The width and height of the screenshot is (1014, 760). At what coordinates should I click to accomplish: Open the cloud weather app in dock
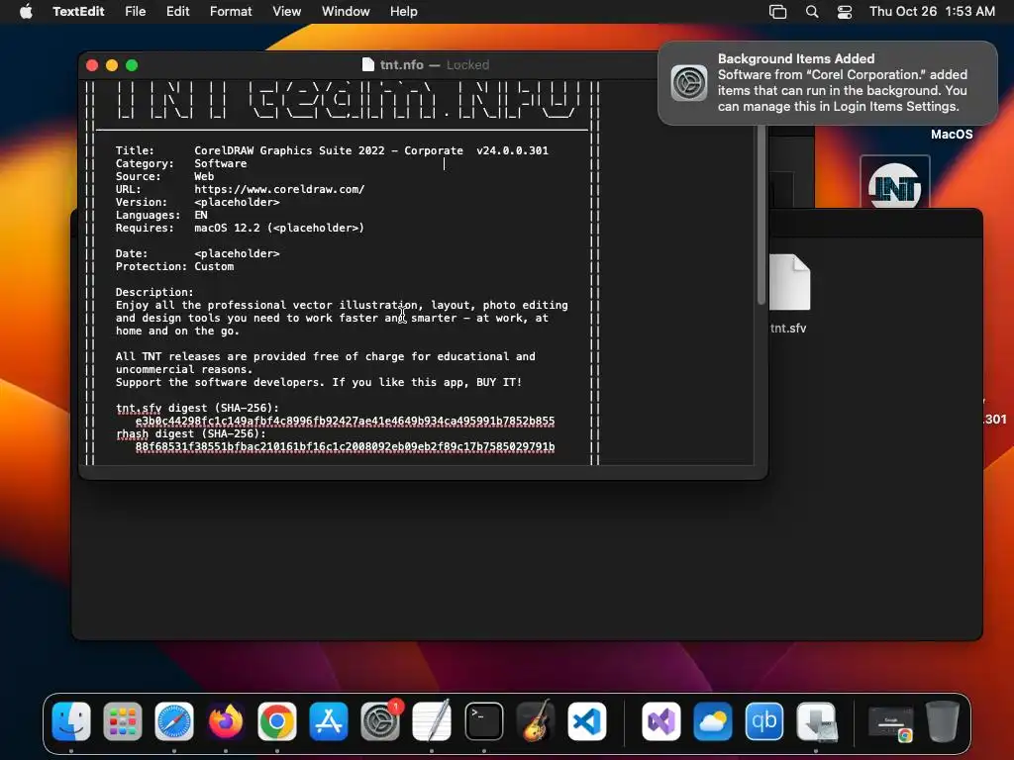tap(713, 721)
